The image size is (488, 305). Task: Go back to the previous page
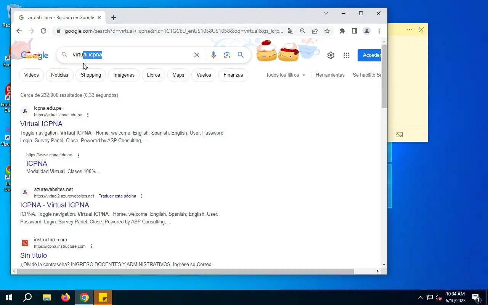[x=19, y=31]
